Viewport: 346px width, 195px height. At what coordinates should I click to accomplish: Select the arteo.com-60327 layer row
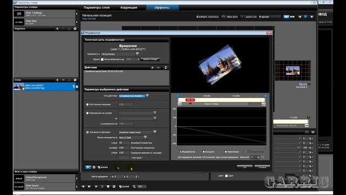[x=45, y=87]
